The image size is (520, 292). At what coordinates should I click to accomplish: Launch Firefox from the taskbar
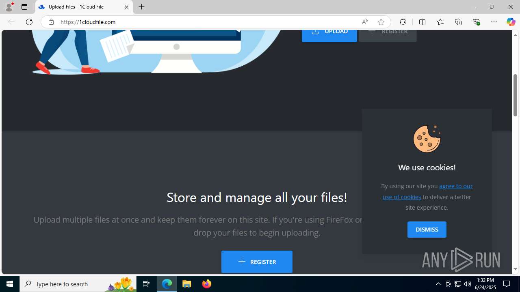[x=206, y=284]
